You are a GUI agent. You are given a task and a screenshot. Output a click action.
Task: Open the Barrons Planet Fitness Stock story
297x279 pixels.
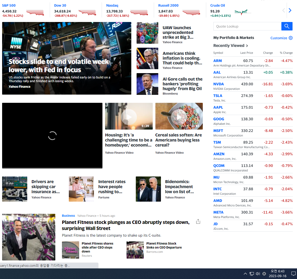click(164, 245)
